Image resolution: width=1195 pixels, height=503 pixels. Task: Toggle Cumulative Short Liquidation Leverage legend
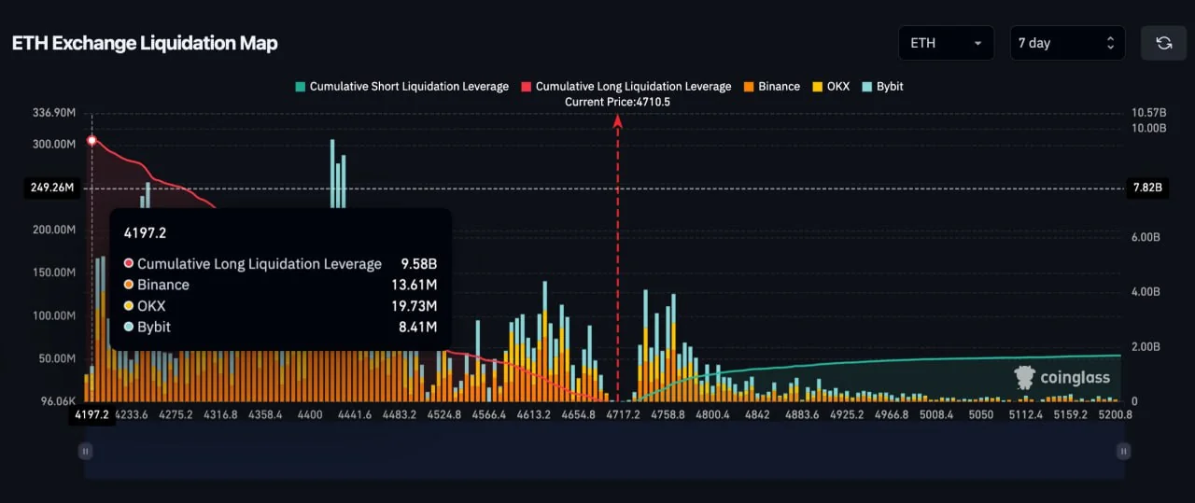coord(401,87)
